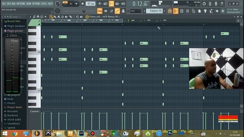Open the piano roll options arrow menu
The height and width of the screenshot is (137, 244).
click(30, 17)
